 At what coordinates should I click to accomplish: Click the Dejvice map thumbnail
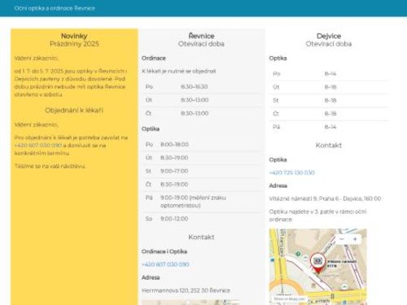point(317,267)
